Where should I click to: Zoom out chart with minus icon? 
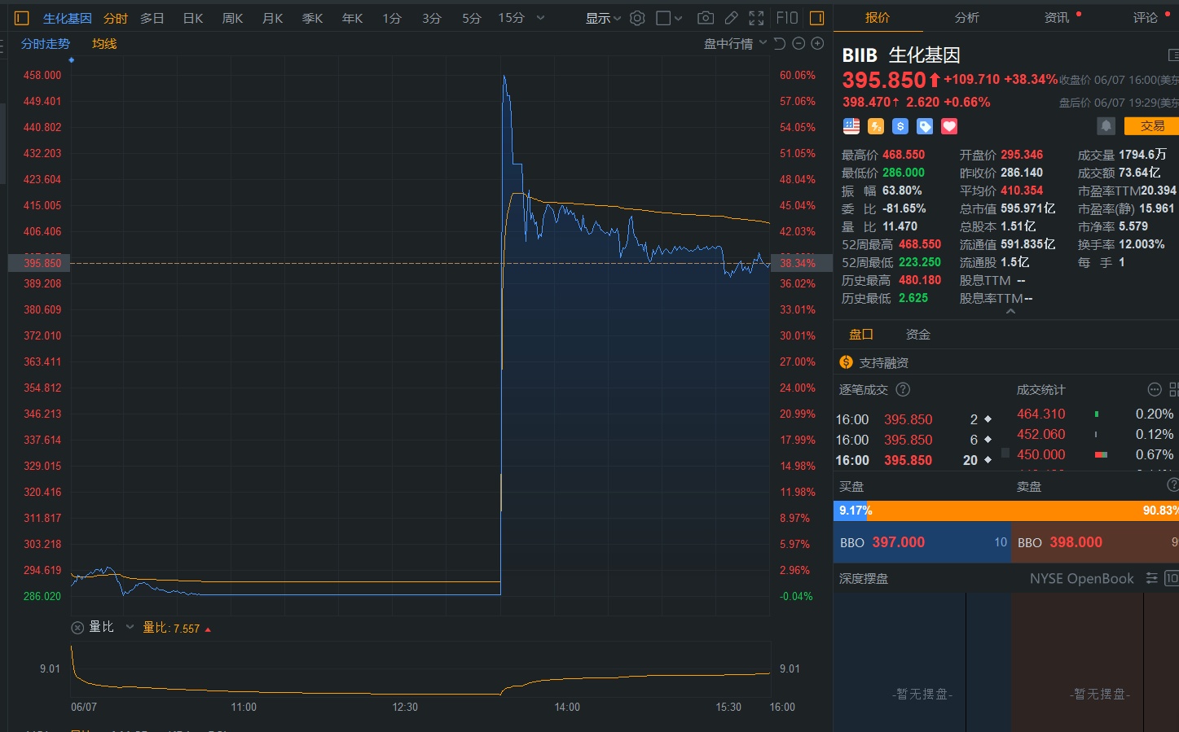(x=798, y=44)
